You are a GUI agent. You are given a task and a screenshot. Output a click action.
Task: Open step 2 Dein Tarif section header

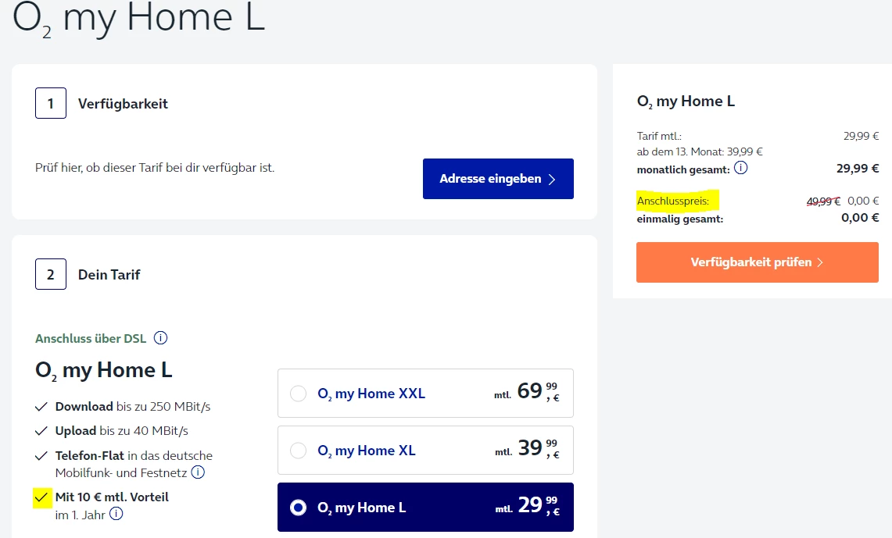coord(109,275)
